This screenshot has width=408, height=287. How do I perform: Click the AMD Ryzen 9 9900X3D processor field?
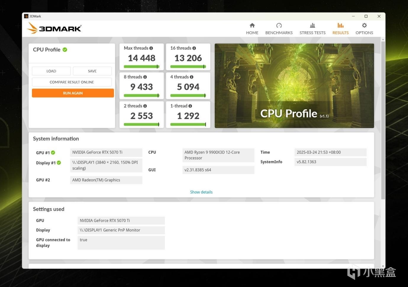pos(218,155)
